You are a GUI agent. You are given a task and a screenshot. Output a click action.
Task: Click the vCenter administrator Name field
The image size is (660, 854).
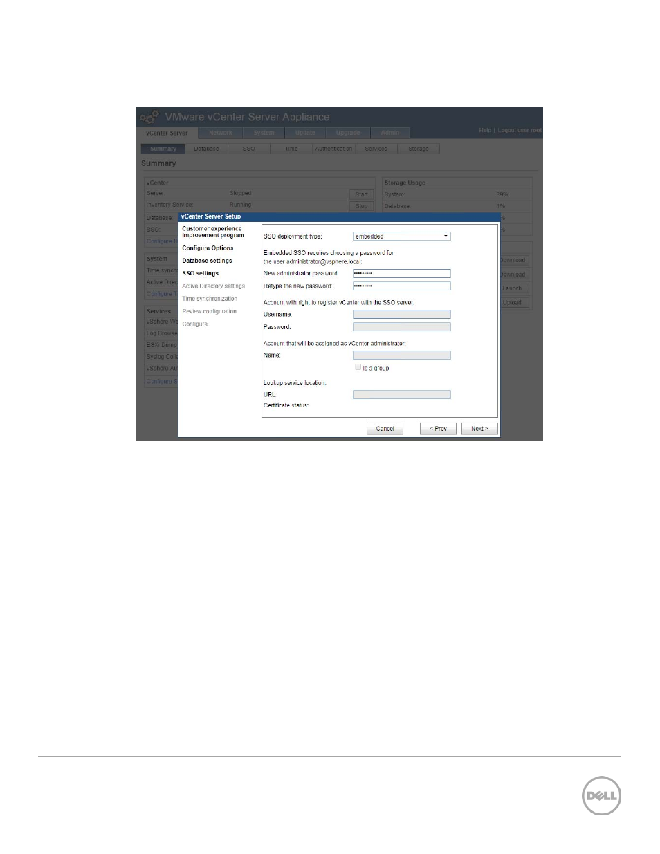pos(401,355)
